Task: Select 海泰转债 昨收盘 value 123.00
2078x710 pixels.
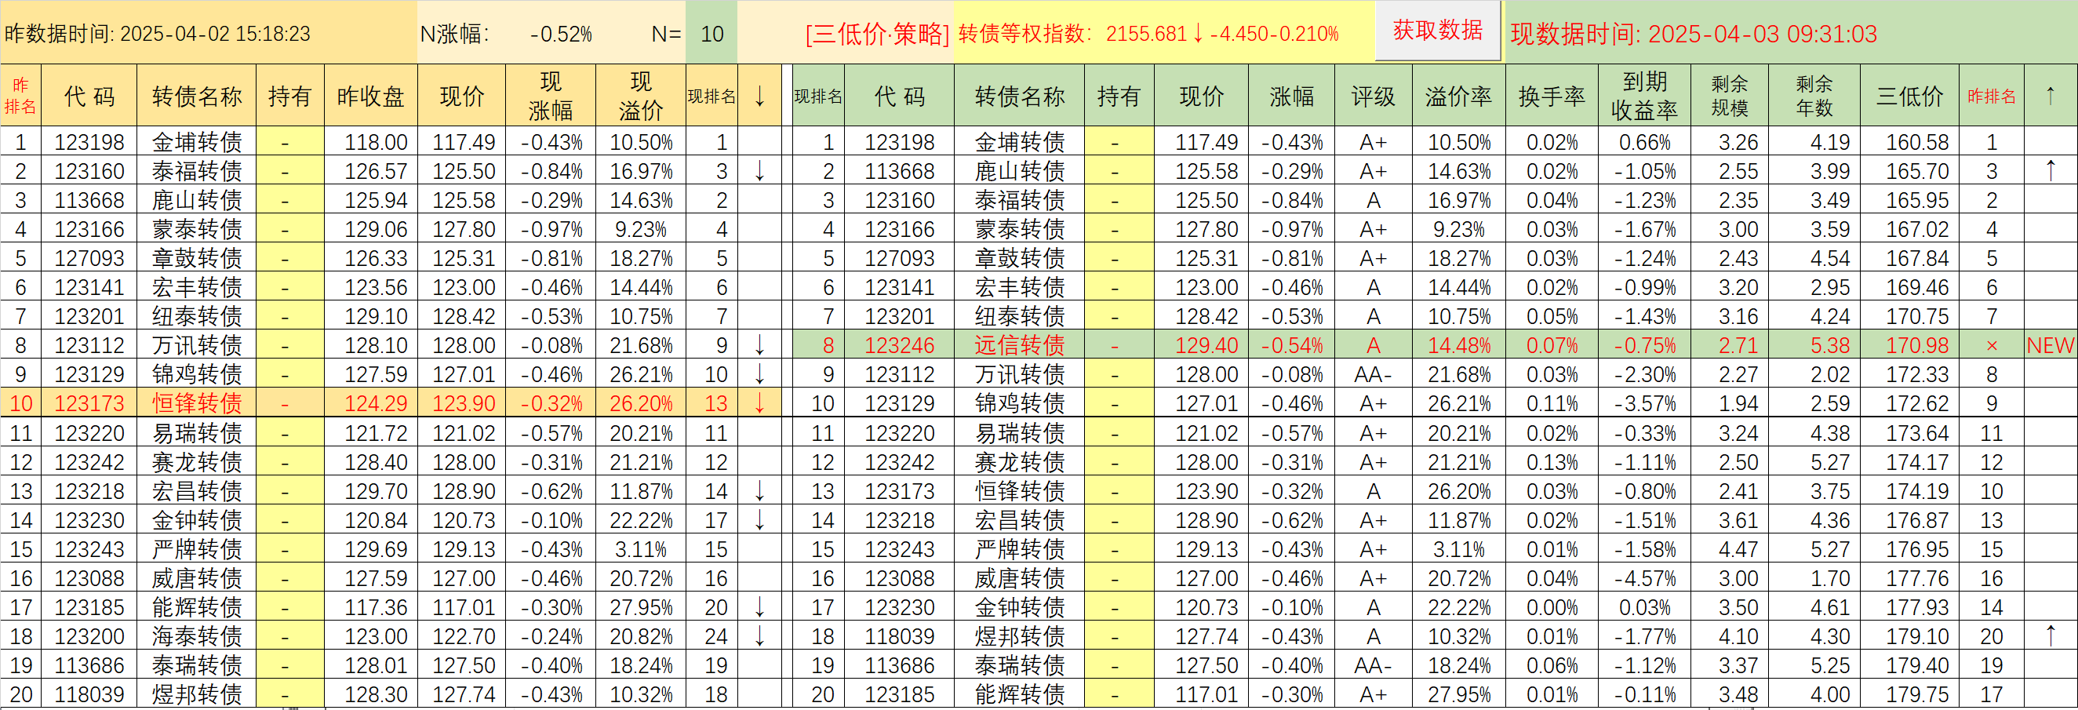Action: pos(371,636)
